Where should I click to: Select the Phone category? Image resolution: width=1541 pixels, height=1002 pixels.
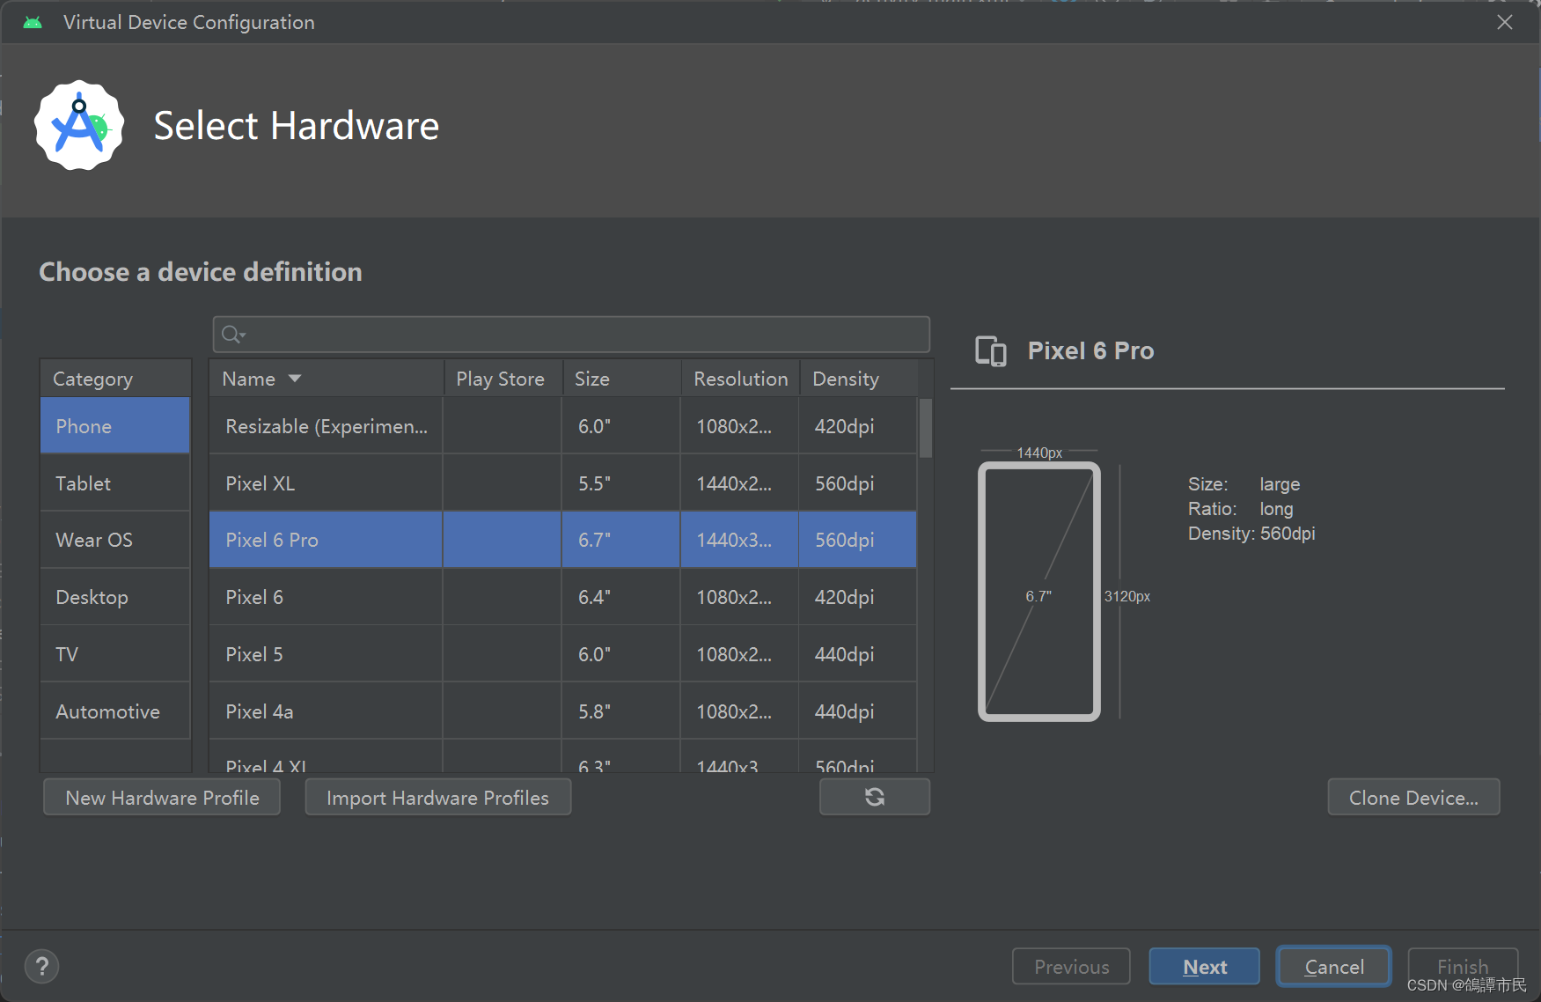pos(115,426)
